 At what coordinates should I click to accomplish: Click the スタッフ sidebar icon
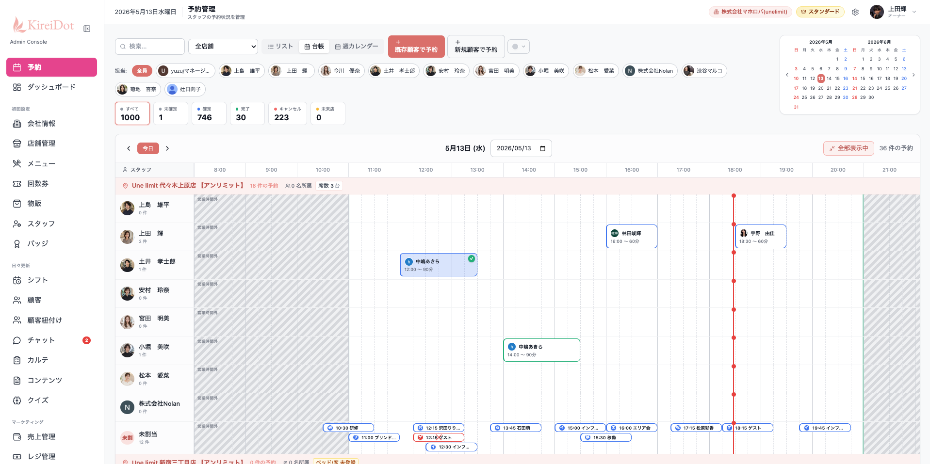click(17, 224)
